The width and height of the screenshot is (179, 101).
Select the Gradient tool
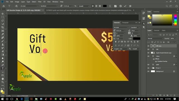point(3,55)
